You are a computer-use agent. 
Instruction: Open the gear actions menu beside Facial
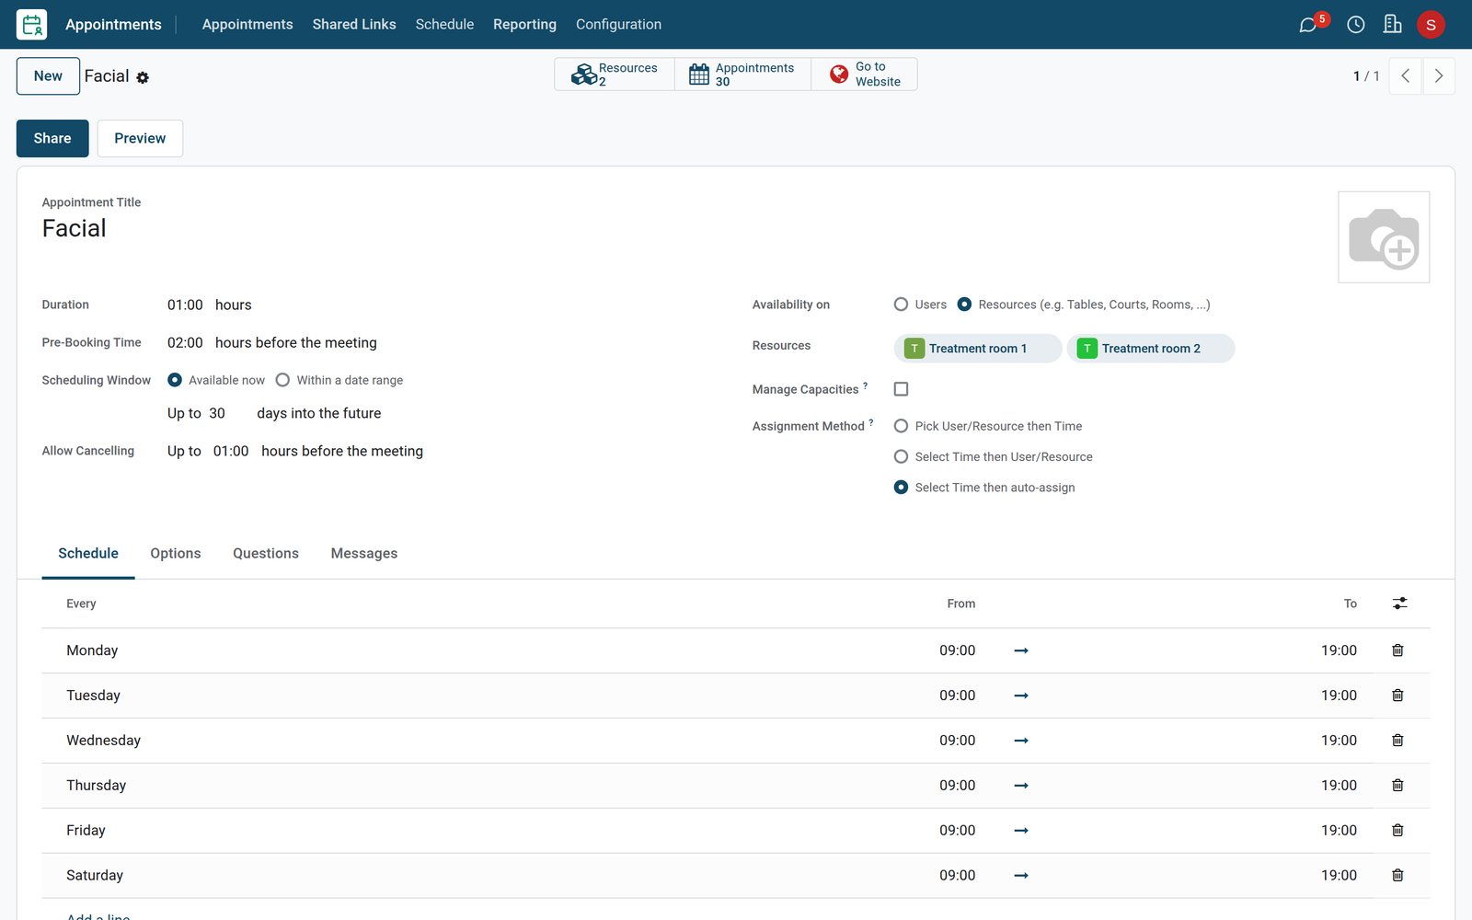coord(143,78)
